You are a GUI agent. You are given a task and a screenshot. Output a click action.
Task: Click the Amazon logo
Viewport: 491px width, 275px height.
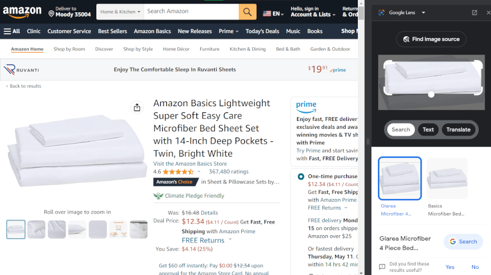click(x=21, y=12)
